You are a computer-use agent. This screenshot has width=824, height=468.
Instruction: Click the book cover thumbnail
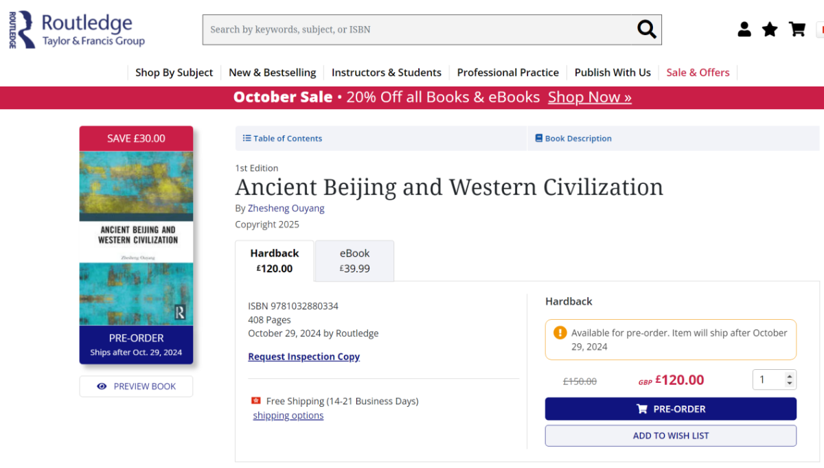[136, 237]
